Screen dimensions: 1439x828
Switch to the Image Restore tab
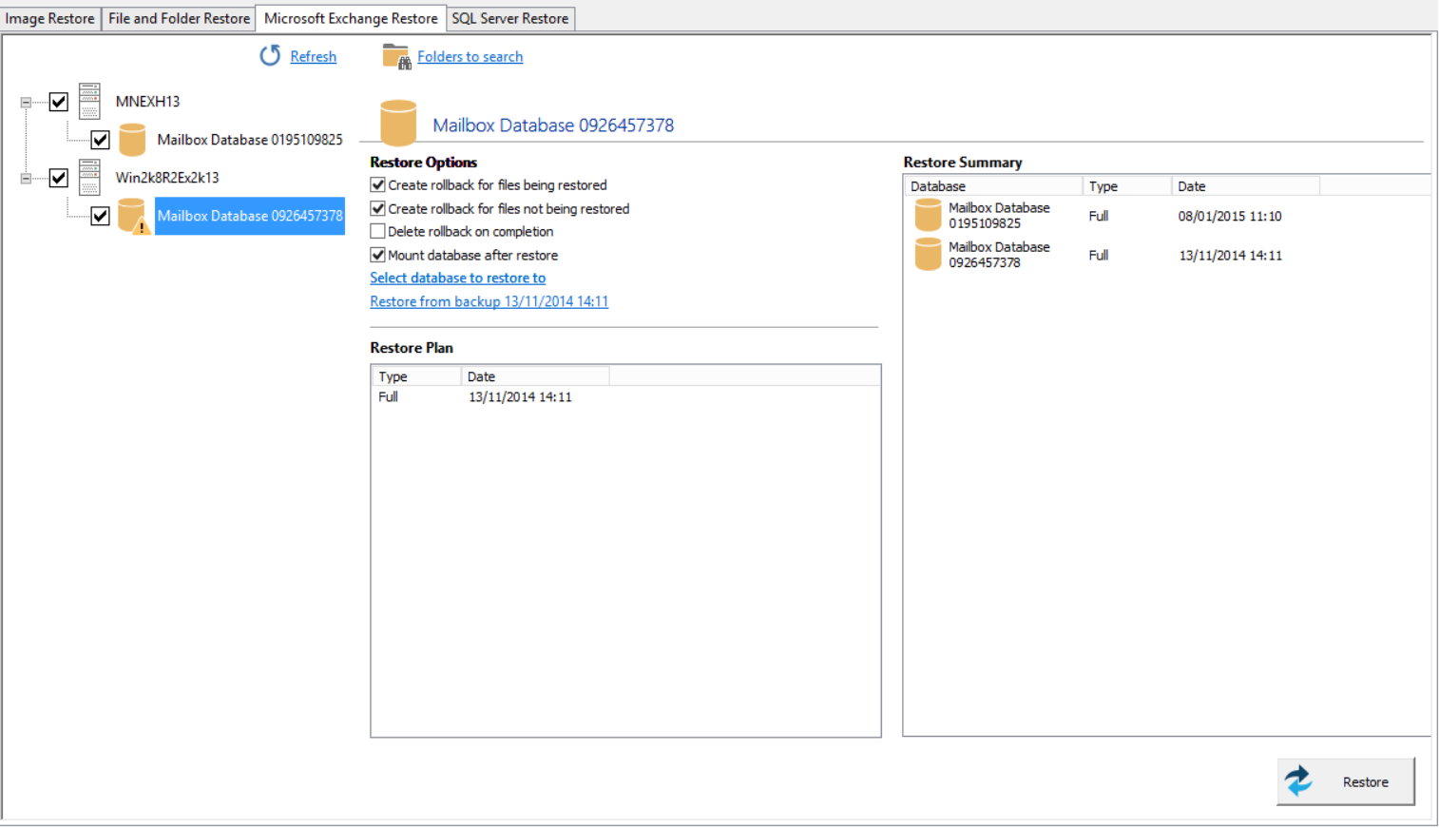pyautogui.click(x=50, y=18)
